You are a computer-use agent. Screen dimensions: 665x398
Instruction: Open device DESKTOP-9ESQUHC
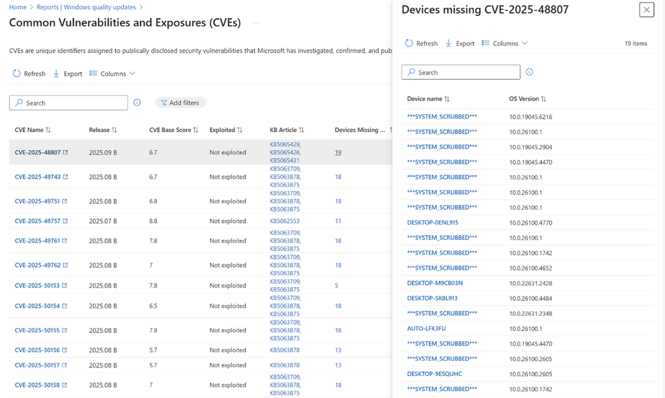(434, 374)
